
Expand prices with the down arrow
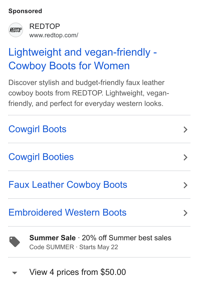pyautogui.click(x=15, y=273)
